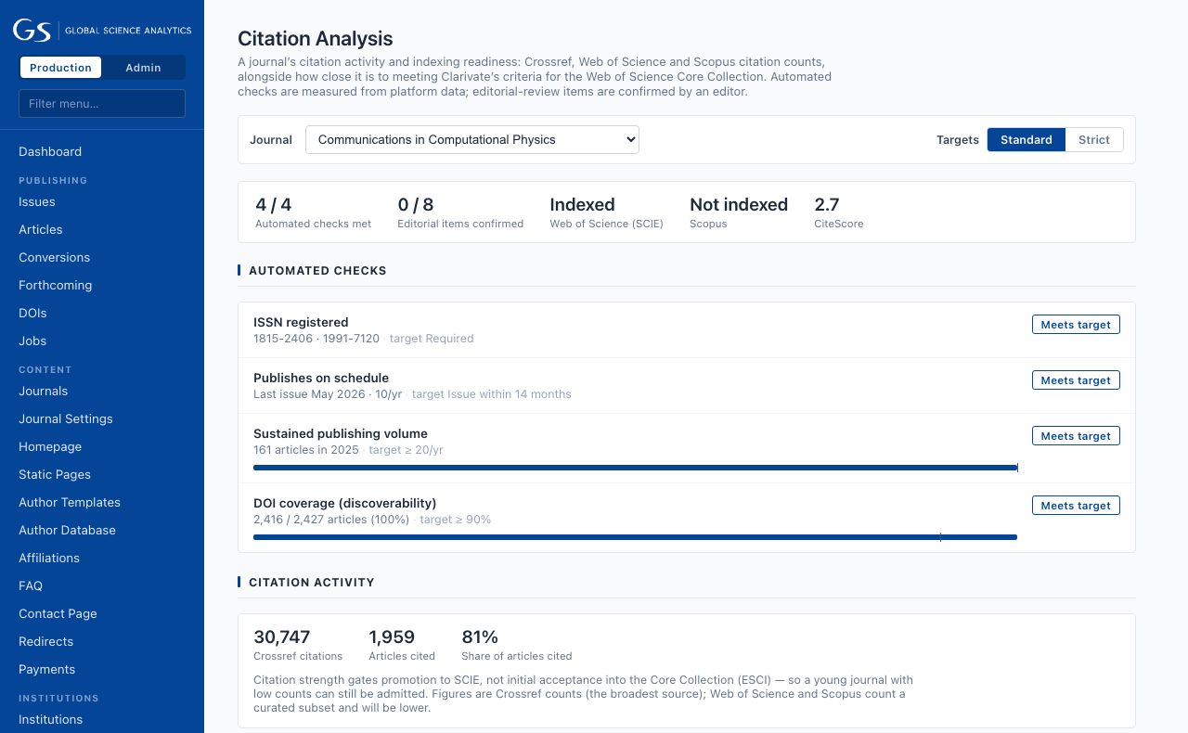Viewport: 1188px width, 733px height.
Task: Open Jobs in the sidebar
Action: (32, 341)
